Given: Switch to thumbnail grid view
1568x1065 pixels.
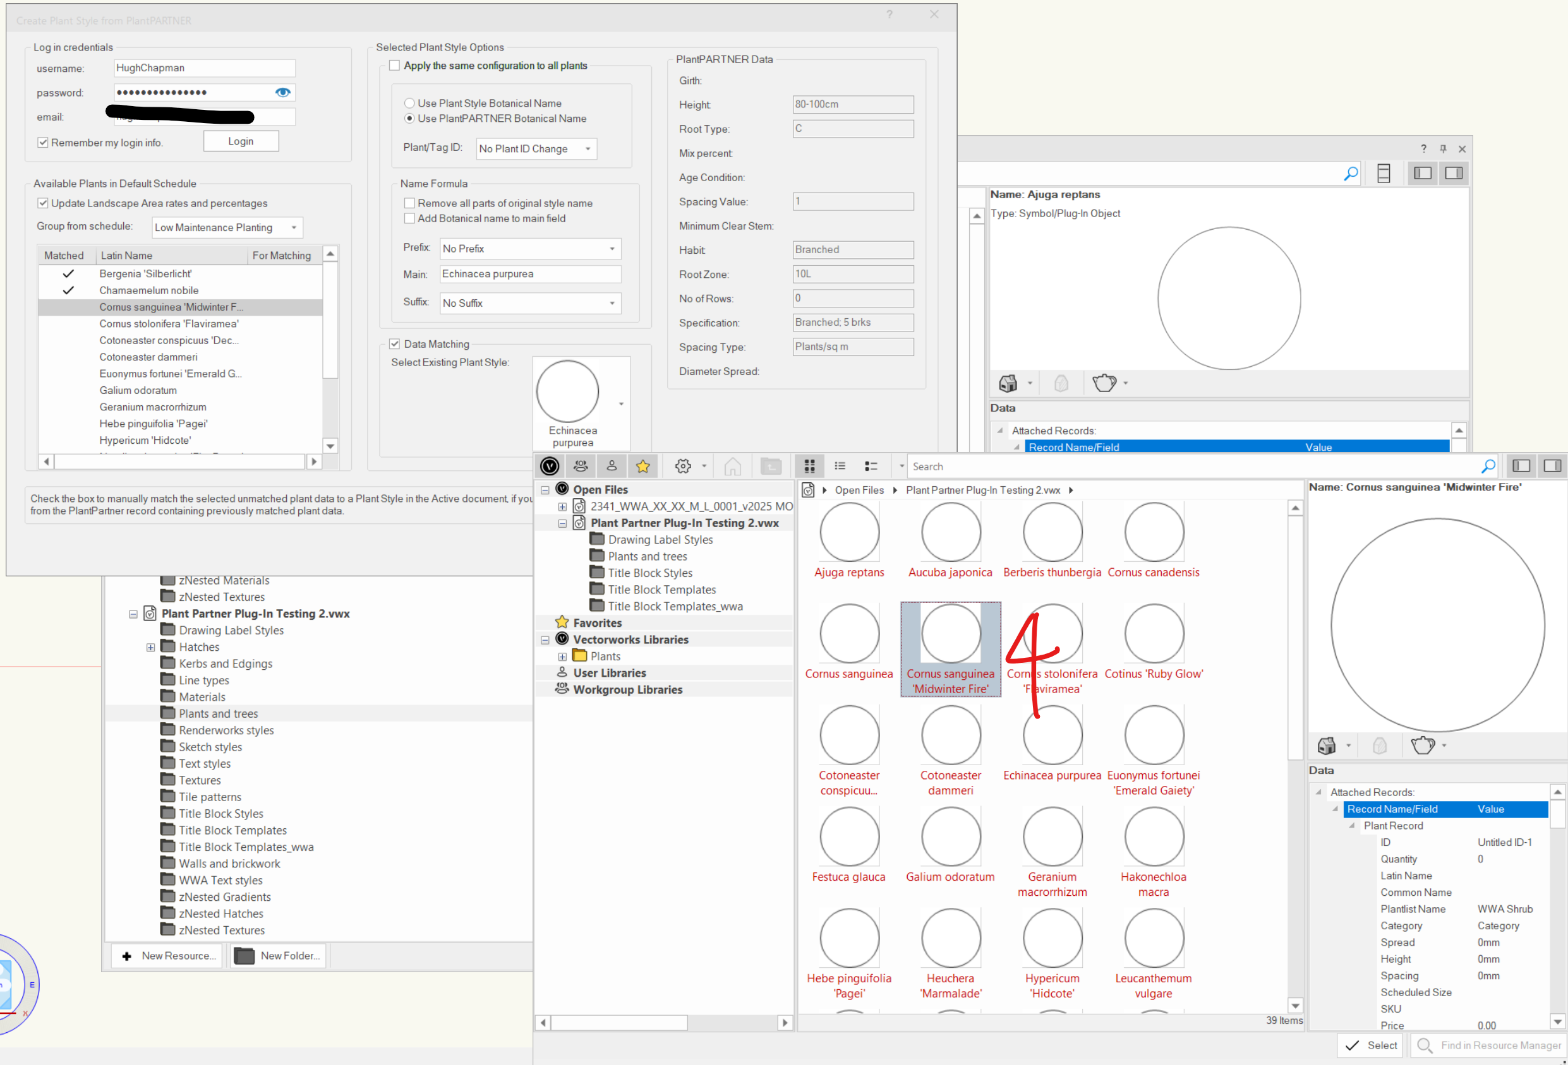Looking at the screenshot, I should coord(810,466).
